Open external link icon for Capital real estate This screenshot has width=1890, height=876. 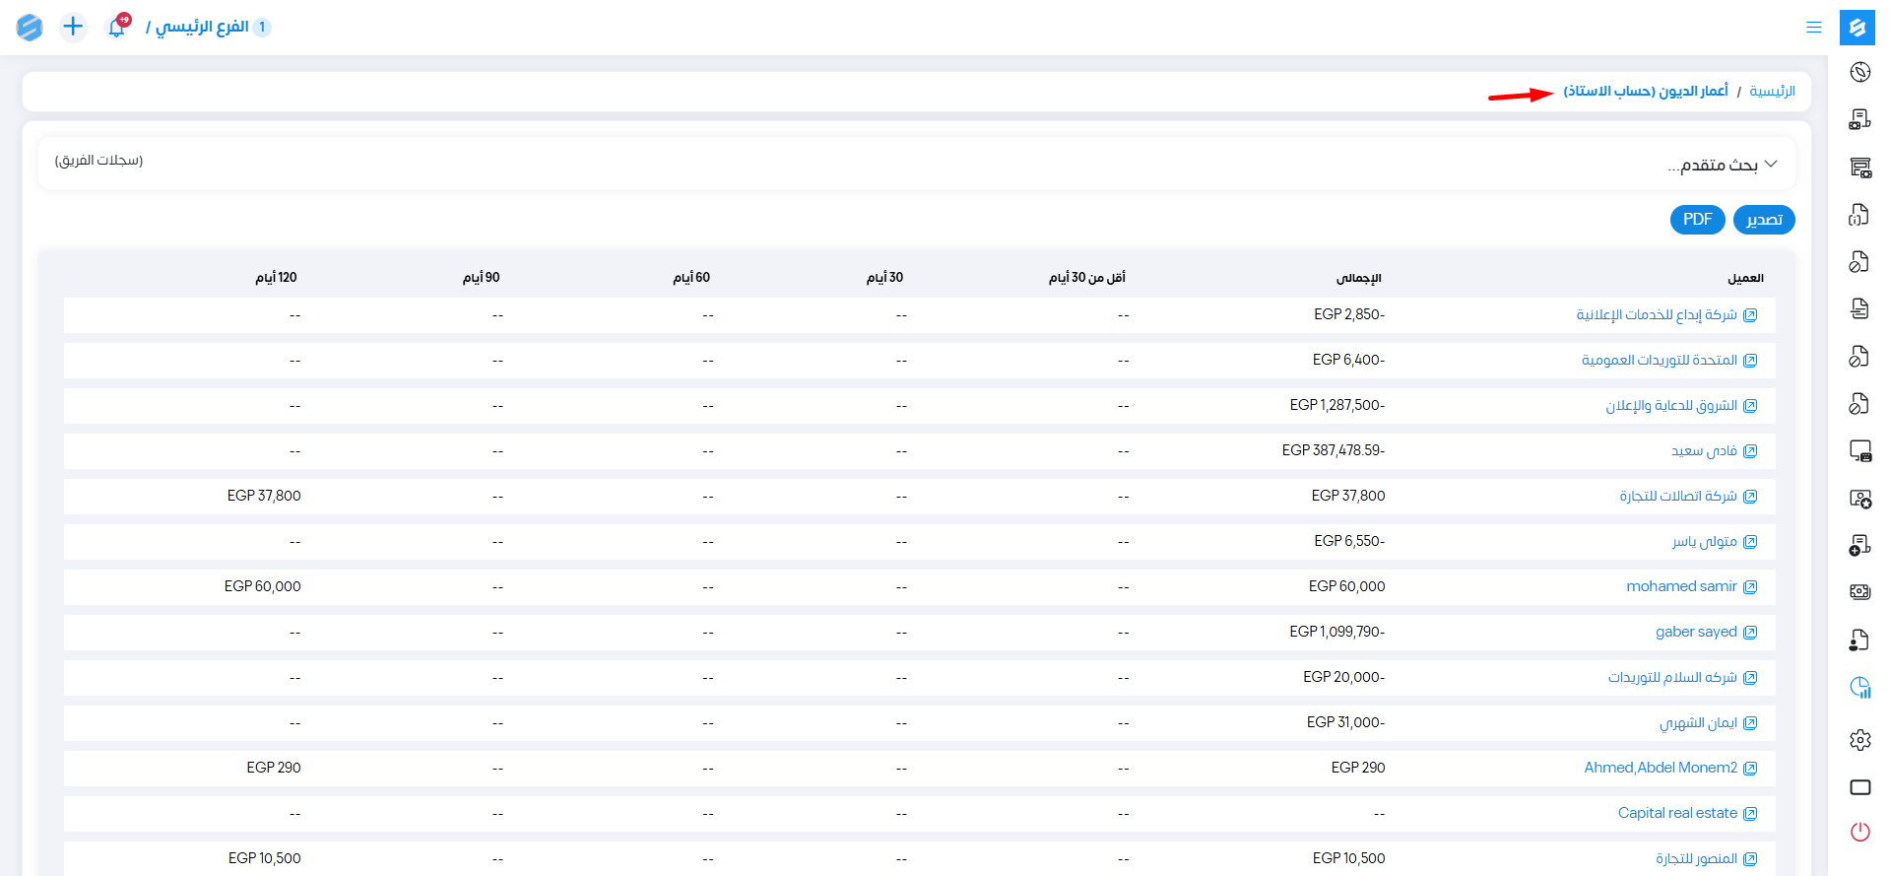click(x=1750, y=814)
